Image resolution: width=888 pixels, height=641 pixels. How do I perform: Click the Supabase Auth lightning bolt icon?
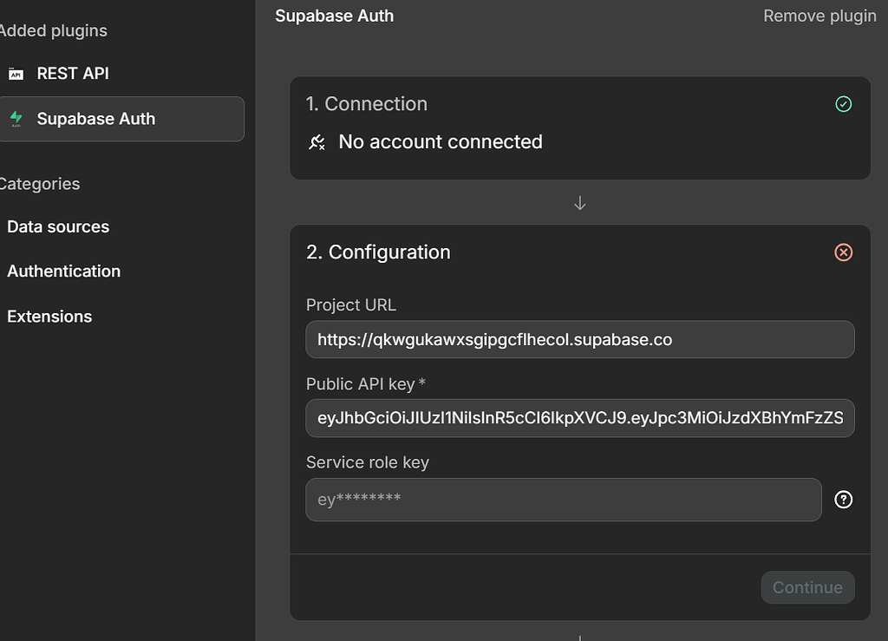click(16, 119)
